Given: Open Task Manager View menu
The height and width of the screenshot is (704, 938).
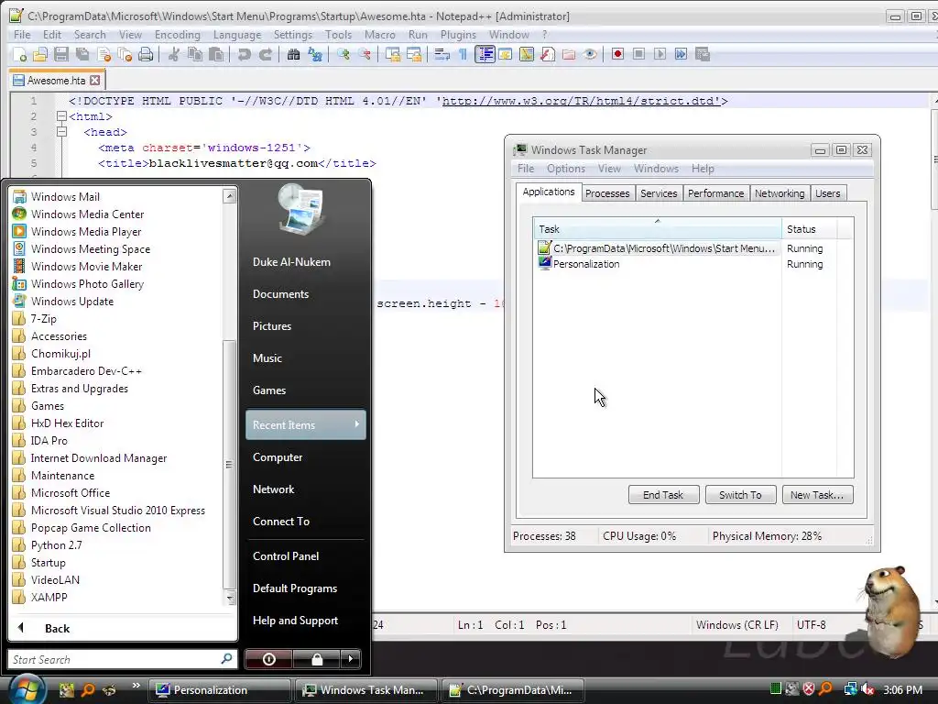Looking at the screenshot, I should (609, 169).
